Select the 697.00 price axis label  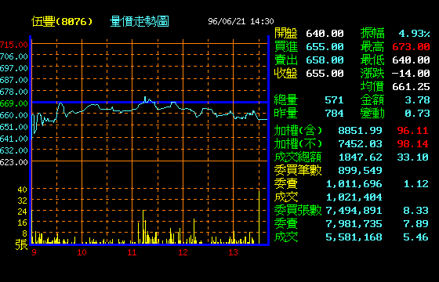(14, 68)
